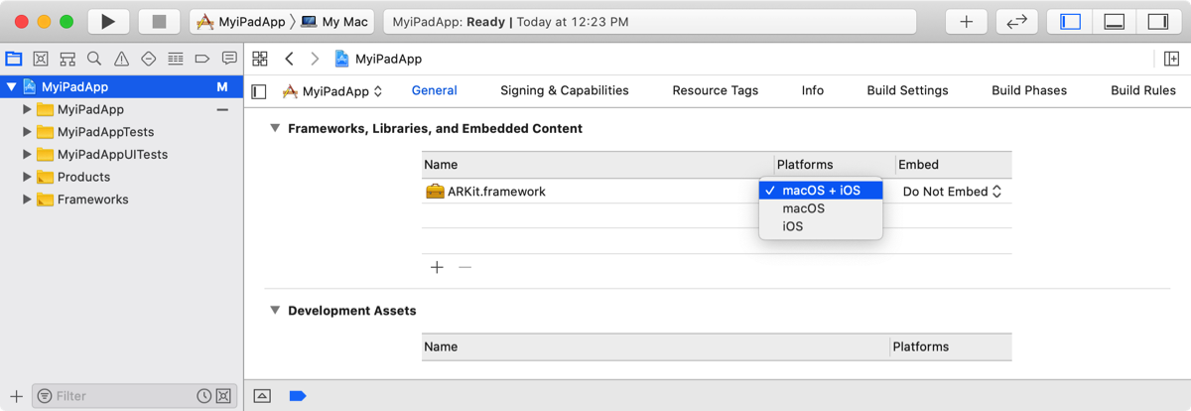Open the Do Not Embed dropdown

(x=951, y=192)
